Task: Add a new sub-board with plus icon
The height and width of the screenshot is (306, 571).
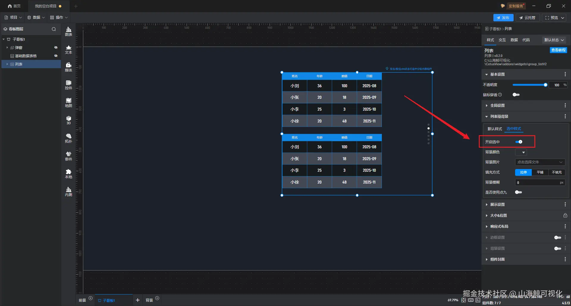Action: point(138,300)
